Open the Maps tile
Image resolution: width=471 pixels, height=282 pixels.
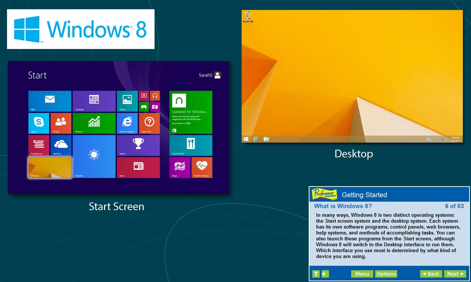[x=180, y=167]
